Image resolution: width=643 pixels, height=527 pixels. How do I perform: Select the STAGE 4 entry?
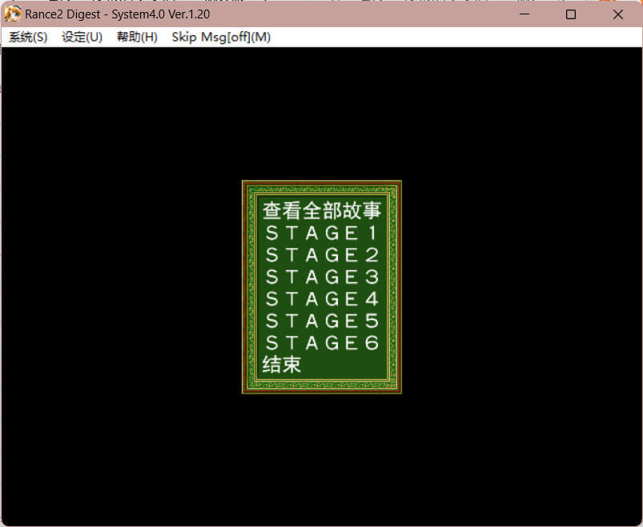321,299
